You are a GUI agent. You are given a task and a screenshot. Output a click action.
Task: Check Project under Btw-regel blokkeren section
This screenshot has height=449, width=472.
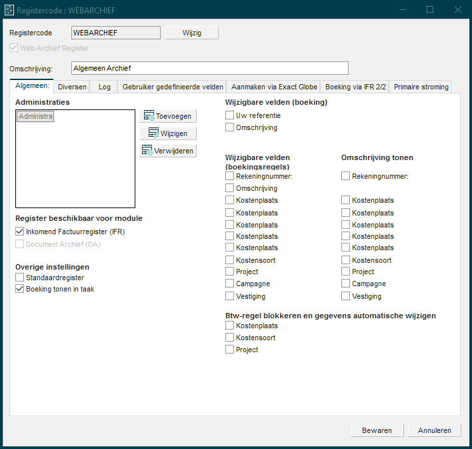tap(230, 350)
